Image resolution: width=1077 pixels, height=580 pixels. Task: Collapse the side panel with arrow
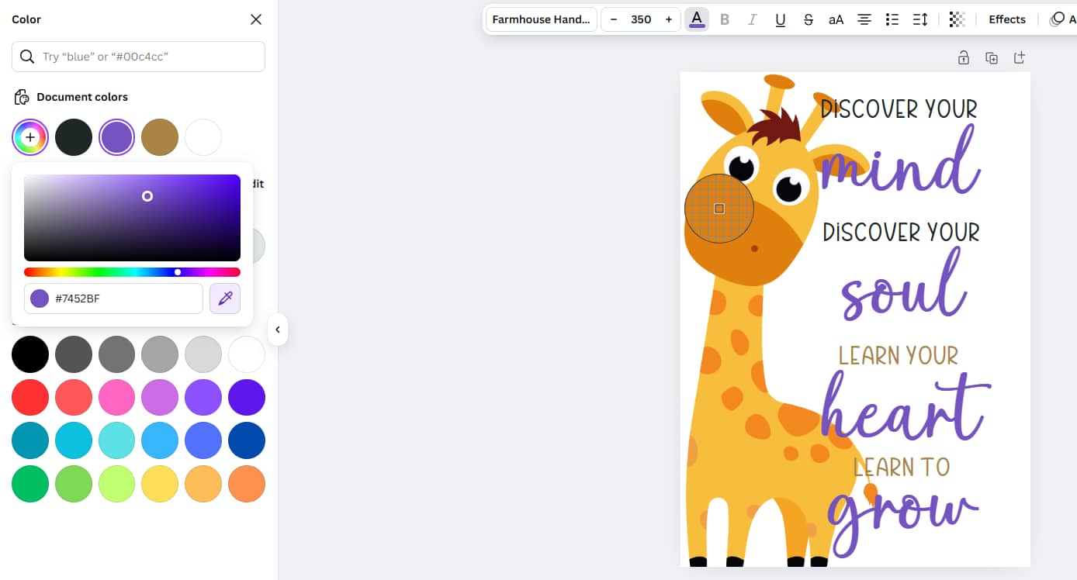(x=278, y=330)
